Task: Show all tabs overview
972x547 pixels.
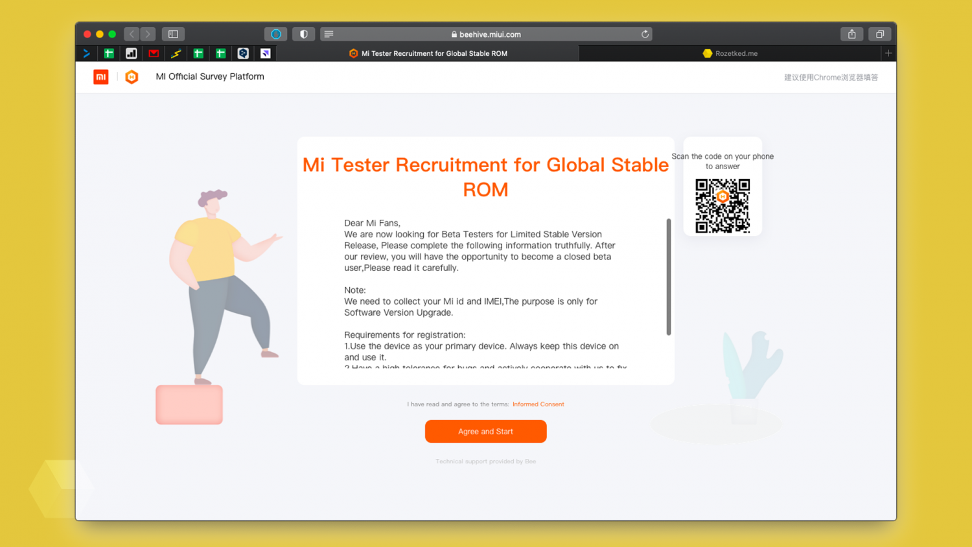Action: click(880, 34)
